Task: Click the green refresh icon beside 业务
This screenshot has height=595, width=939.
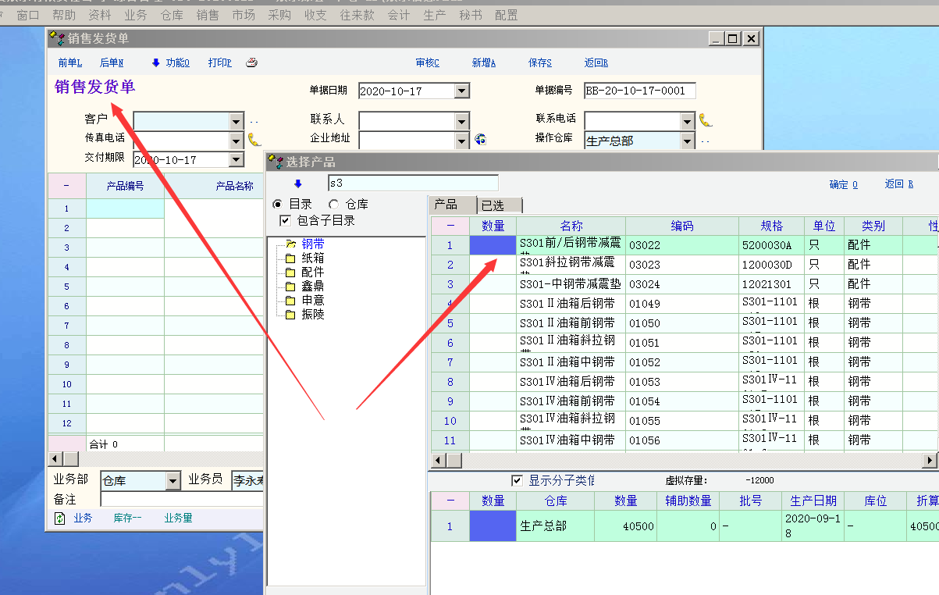Action: (x=59, y=518)
